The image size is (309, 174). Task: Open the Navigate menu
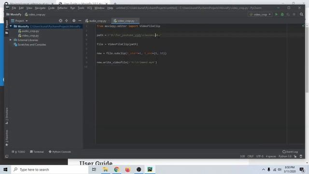pos(40,8)
